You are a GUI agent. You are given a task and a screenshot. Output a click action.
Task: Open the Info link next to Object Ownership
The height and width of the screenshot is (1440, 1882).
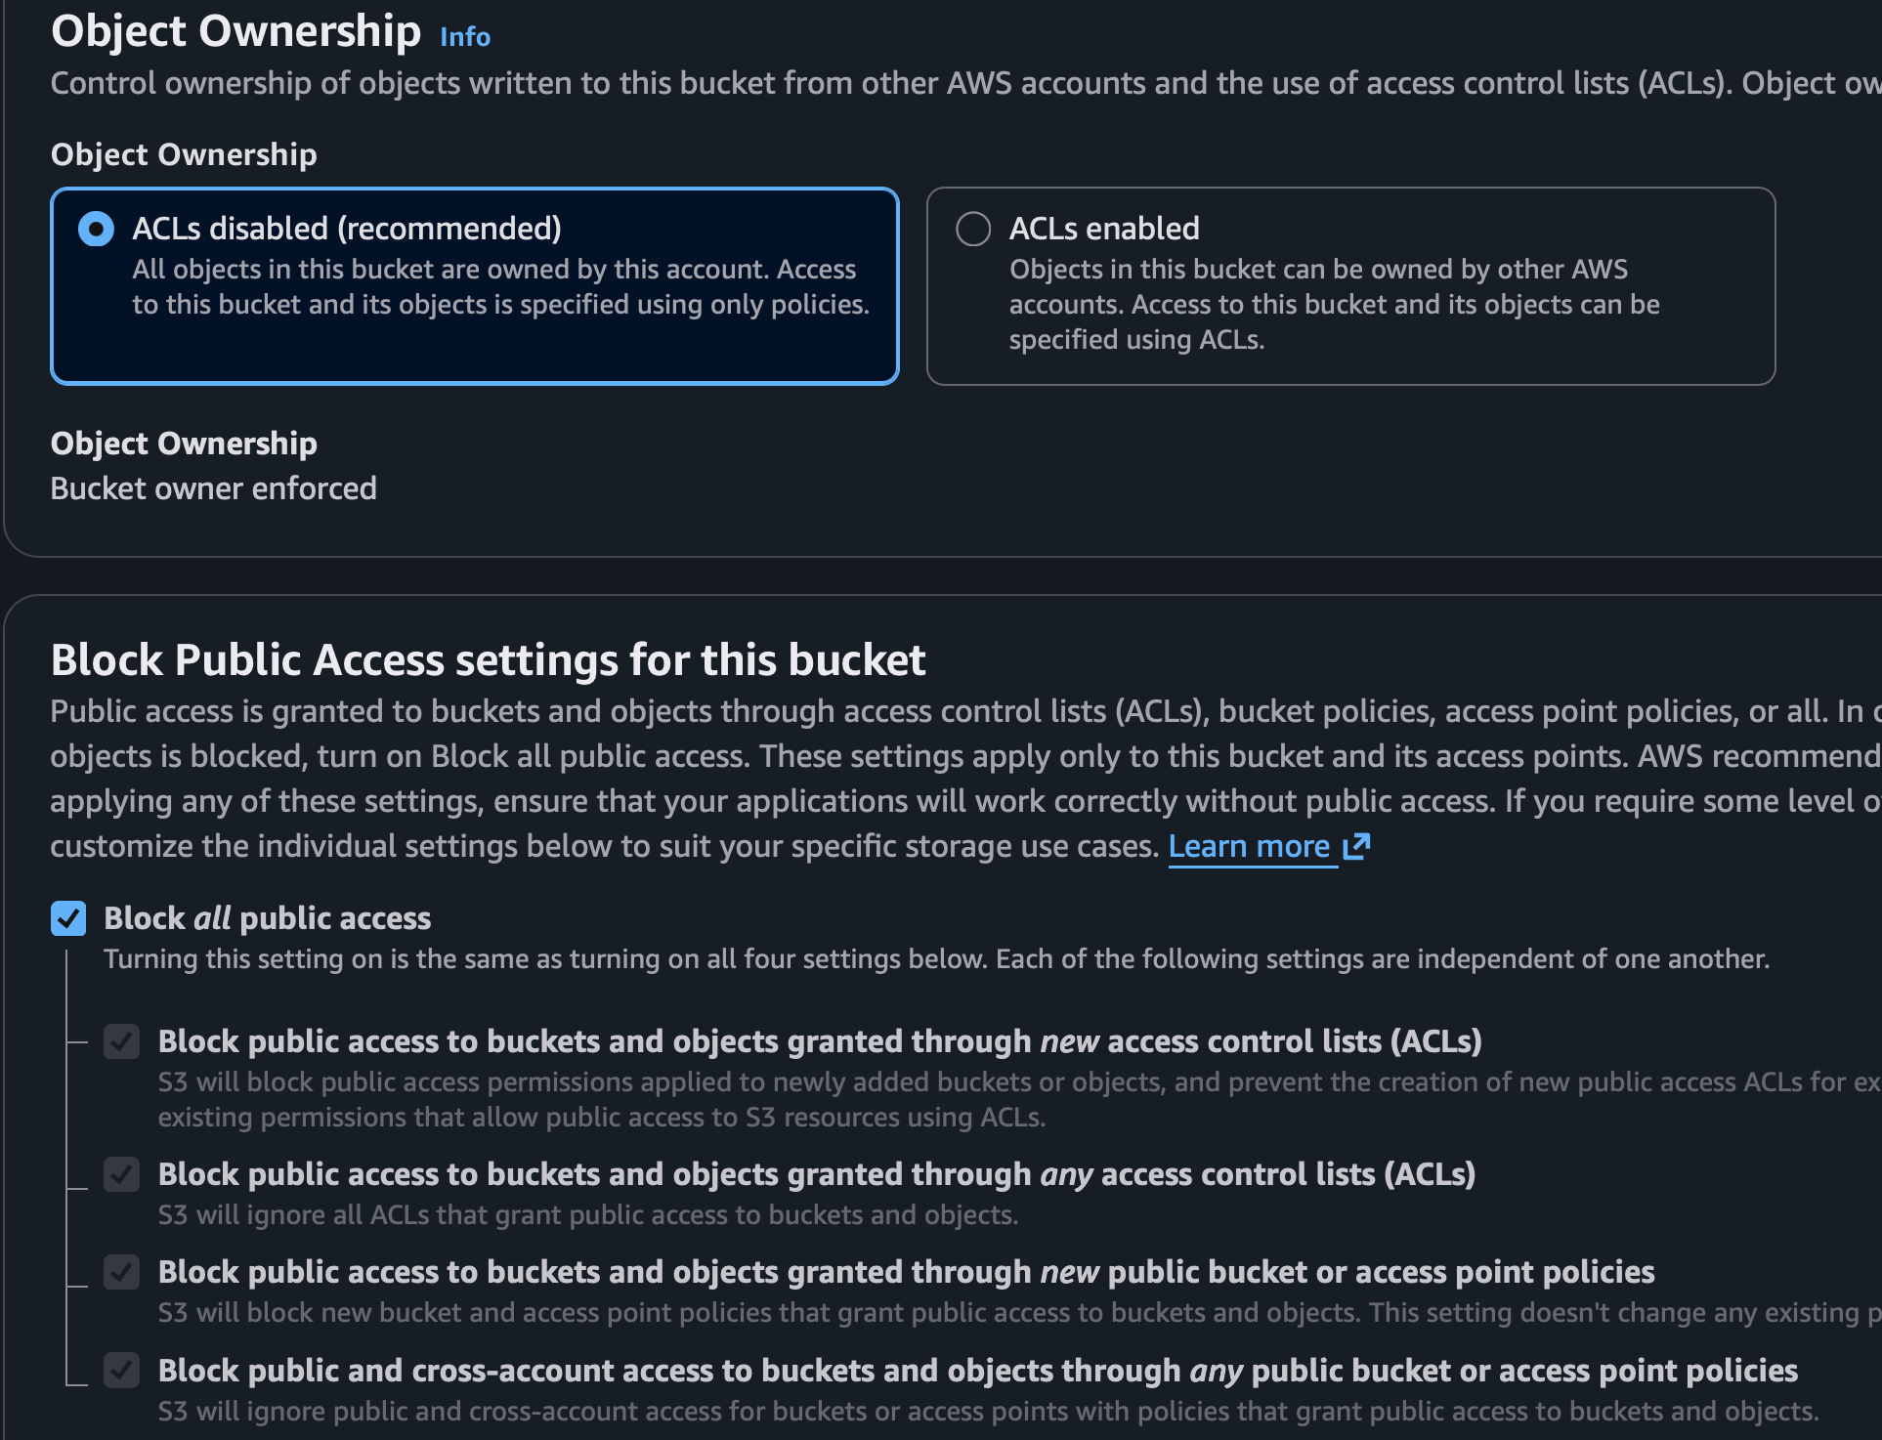pos(465,37)
